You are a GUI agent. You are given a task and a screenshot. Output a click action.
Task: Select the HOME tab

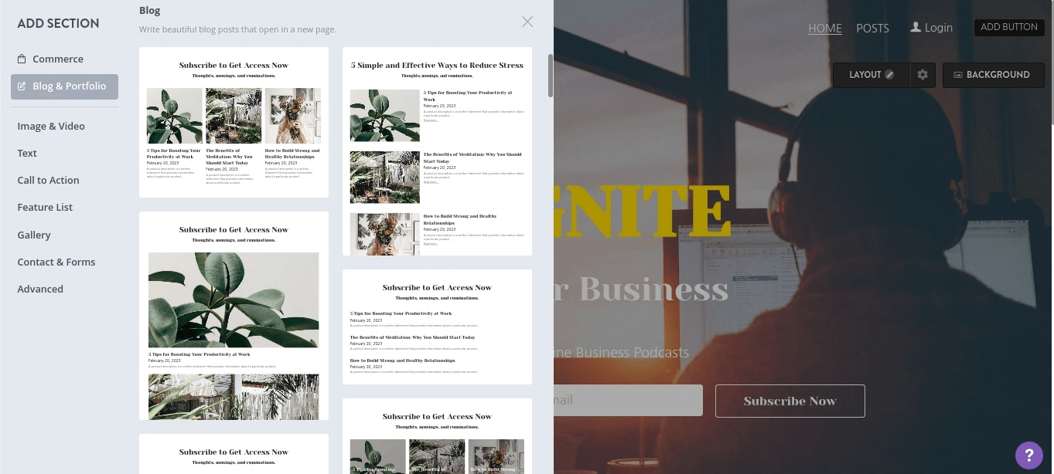pos(824,28)
